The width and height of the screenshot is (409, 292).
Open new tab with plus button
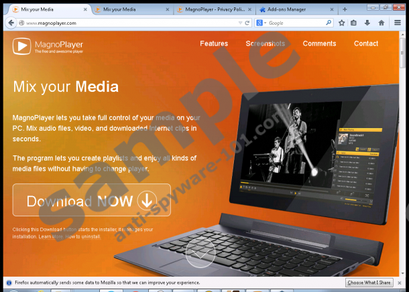coord(345,9)
